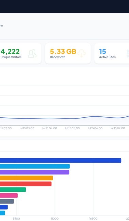Image resolution: width=129 pixels, height=221 pixels.
Task: Click the red bar in chart
Action: [26, 184]
